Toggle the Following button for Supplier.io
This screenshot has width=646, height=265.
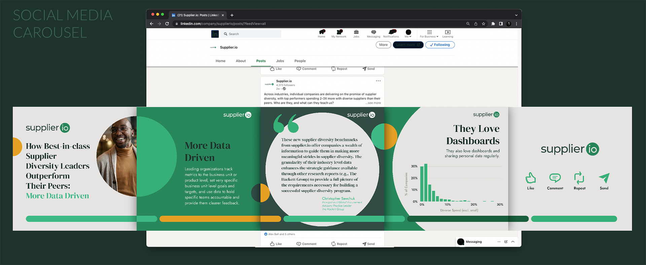pos(440,45)
